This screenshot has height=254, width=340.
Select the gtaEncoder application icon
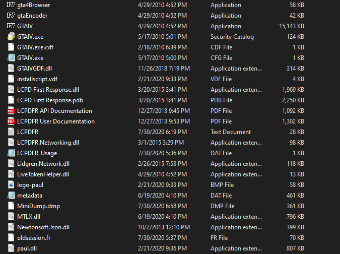coord(11,16)
